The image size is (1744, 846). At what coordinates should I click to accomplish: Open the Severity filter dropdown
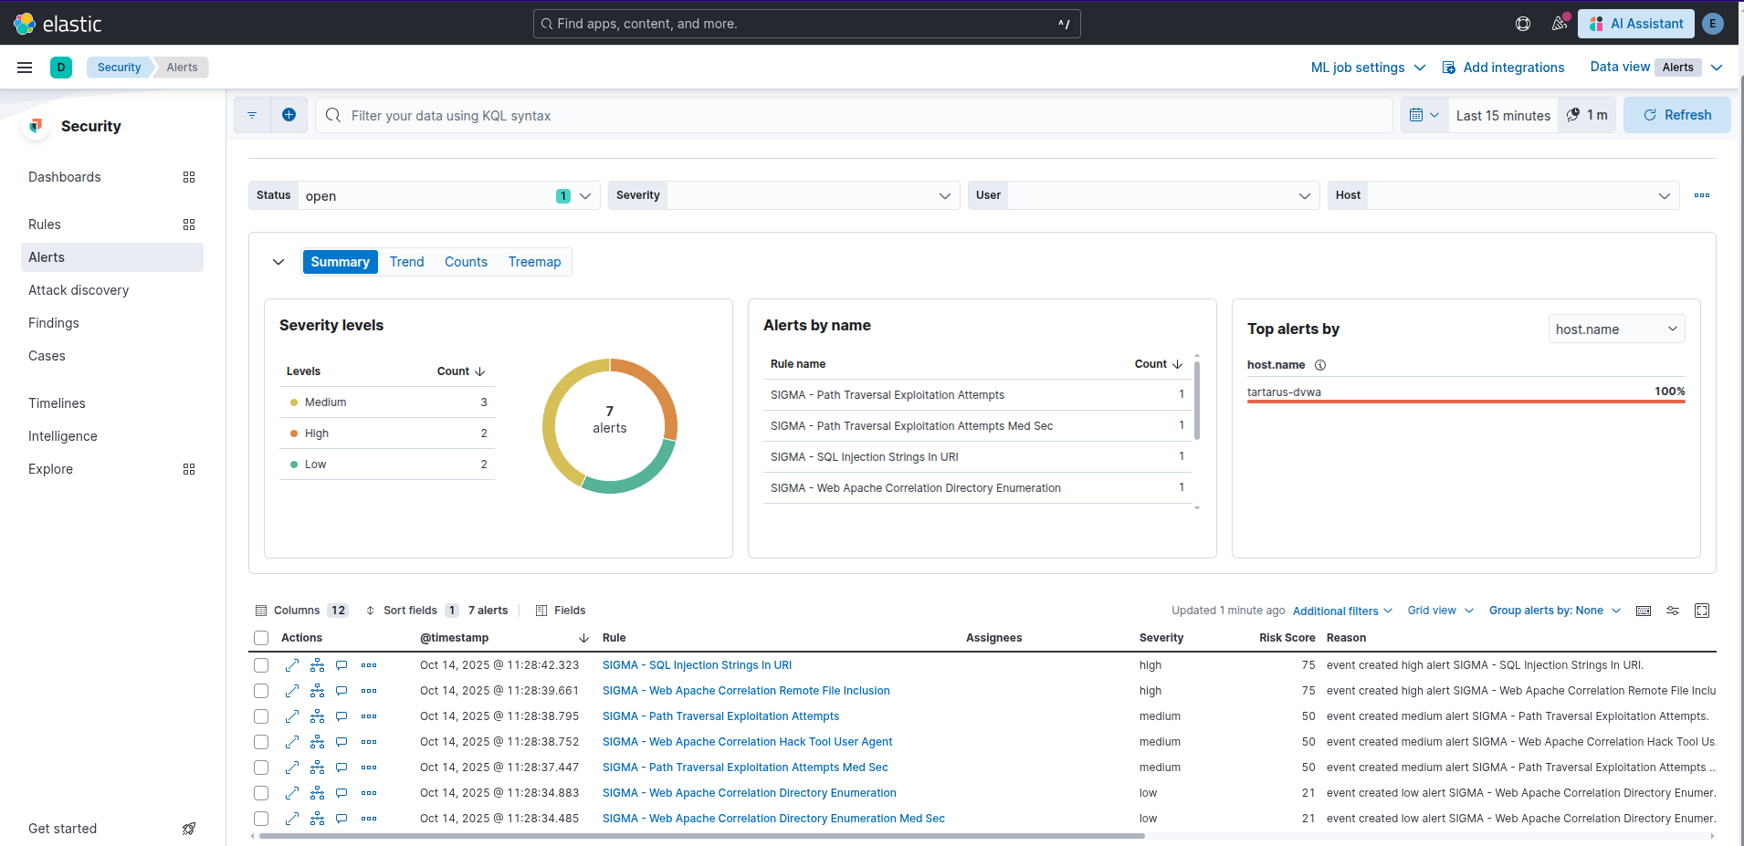tap(813, 195)
